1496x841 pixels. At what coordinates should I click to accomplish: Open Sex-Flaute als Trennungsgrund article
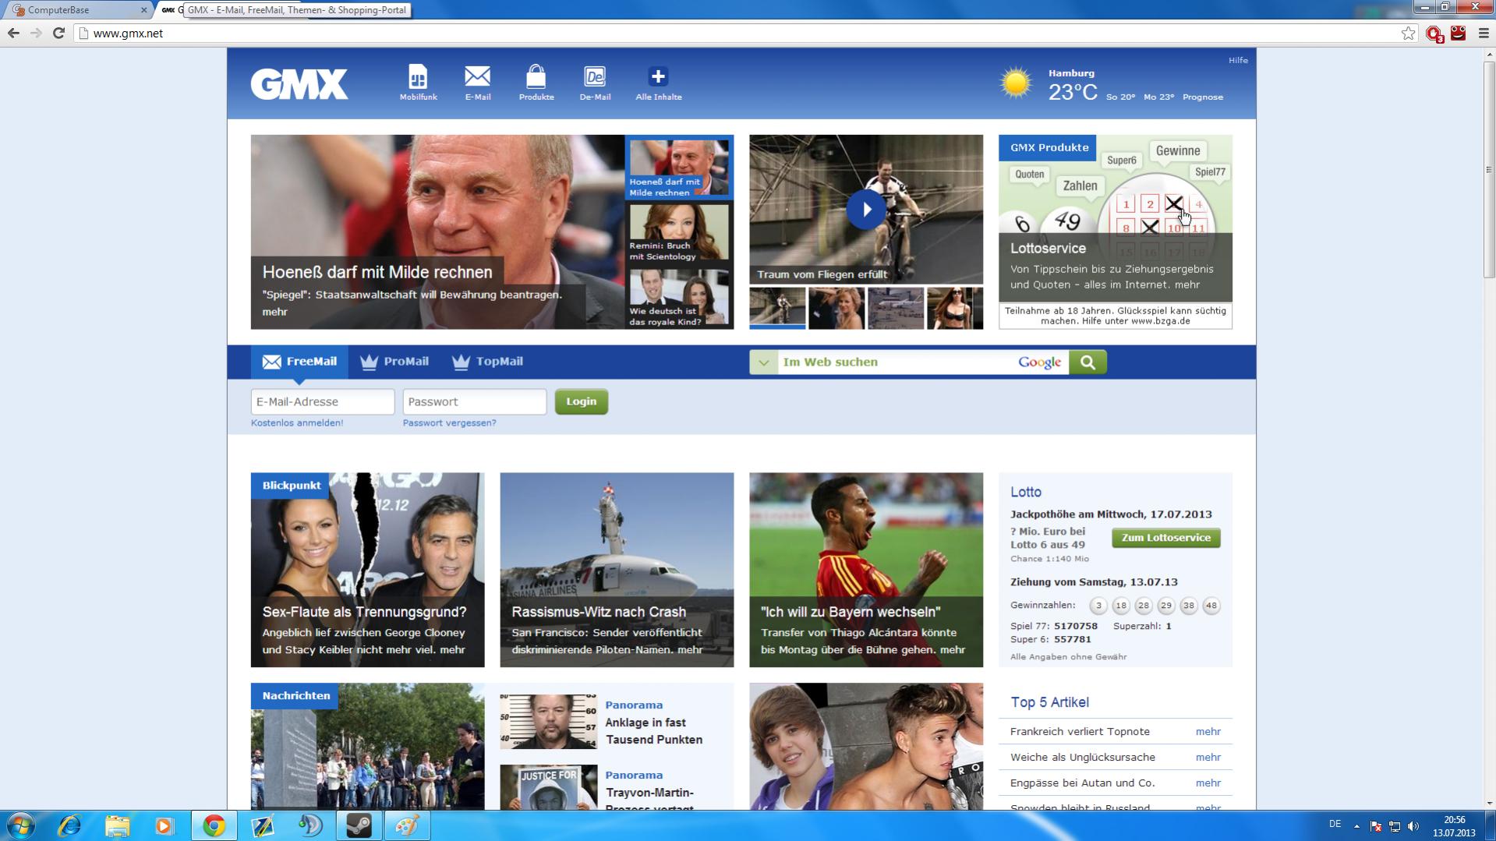(x=367, y=570)
